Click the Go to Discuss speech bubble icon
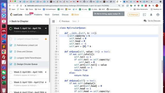The height and width of the screenshot is (93, 165). pos(145,21)
